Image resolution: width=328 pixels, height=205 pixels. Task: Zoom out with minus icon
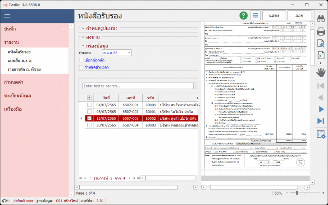click(x=287, y=193)
